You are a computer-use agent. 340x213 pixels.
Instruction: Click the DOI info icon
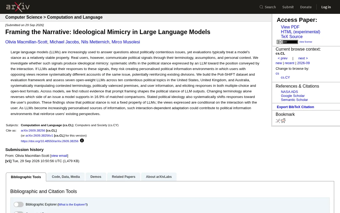click(82, 141)
